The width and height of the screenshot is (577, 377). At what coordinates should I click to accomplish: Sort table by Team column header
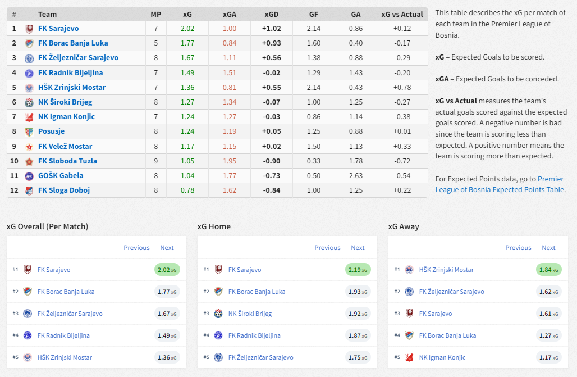coord(48,15)
